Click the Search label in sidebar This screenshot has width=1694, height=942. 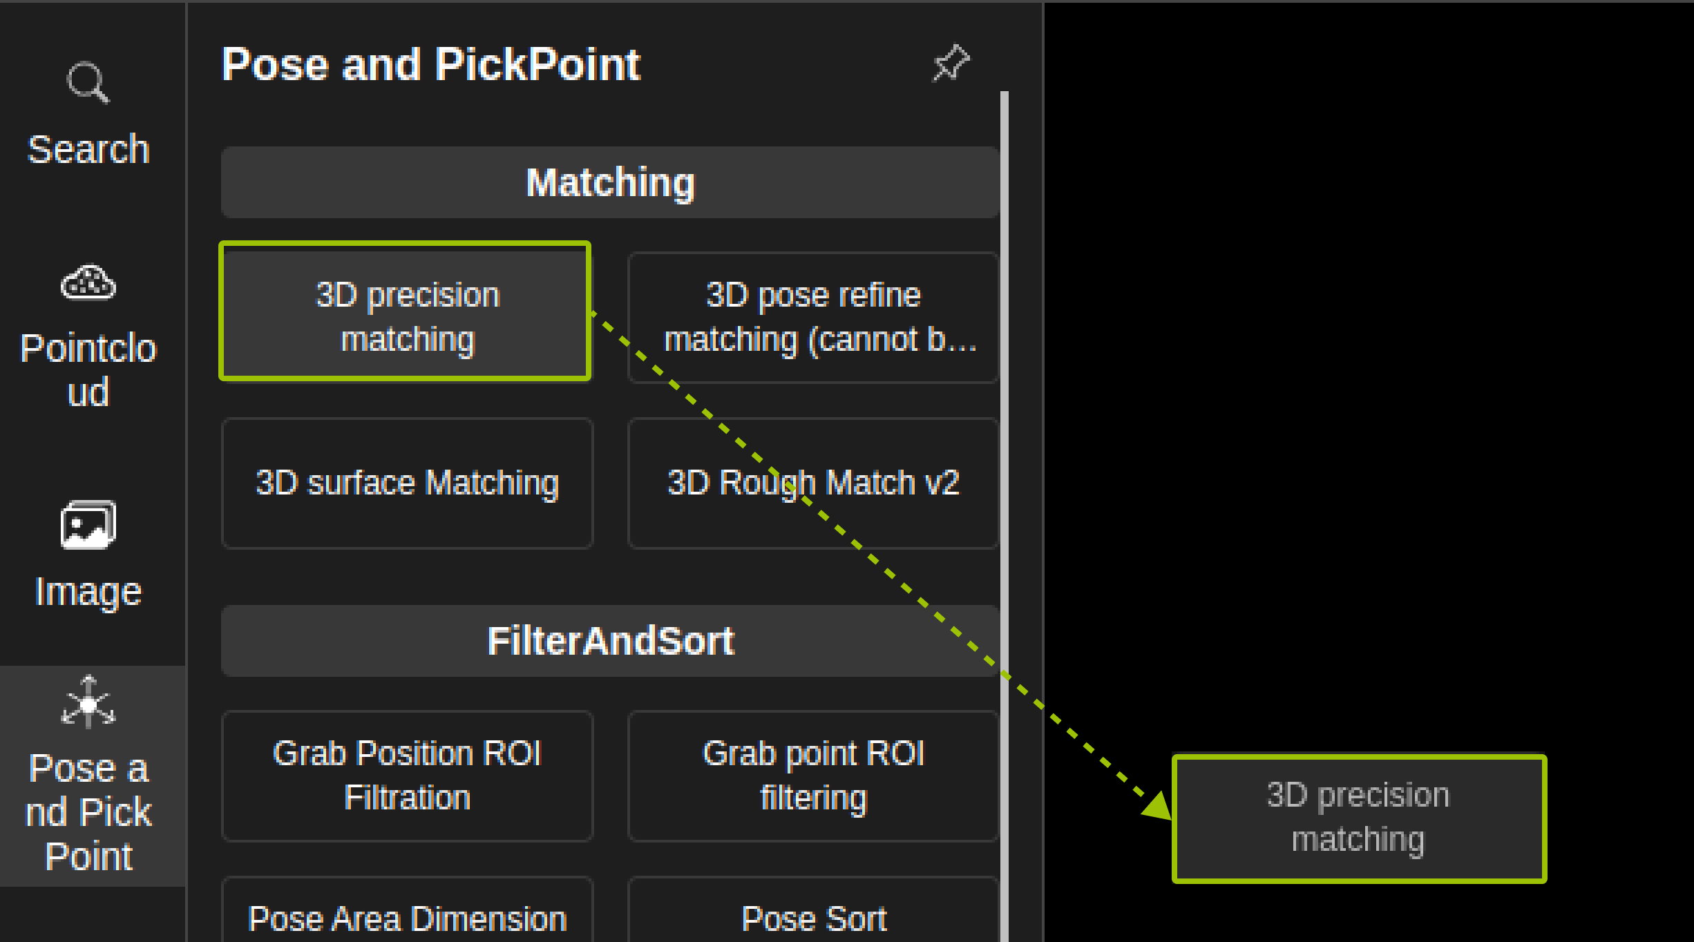pyautogui.click(x=88, y=149)
